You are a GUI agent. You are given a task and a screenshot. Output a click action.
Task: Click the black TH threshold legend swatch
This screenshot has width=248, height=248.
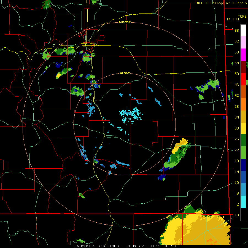[243, 214]
